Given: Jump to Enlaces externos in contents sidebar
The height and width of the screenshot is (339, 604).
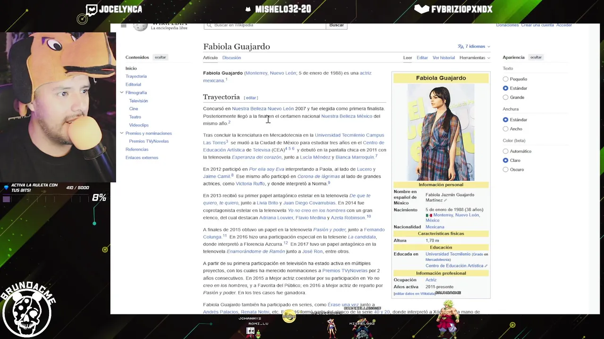Looking at the screenshot, I should pos(142,158).
